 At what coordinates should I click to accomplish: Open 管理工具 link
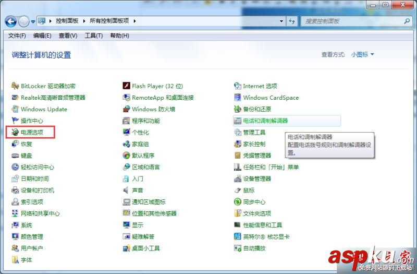254,133
